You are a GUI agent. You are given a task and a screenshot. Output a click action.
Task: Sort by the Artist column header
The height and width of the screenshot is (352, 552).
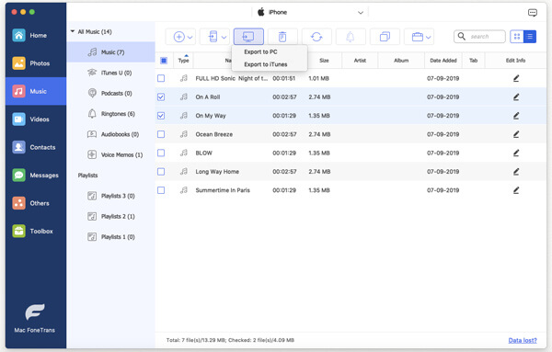[x=360, y=61]
